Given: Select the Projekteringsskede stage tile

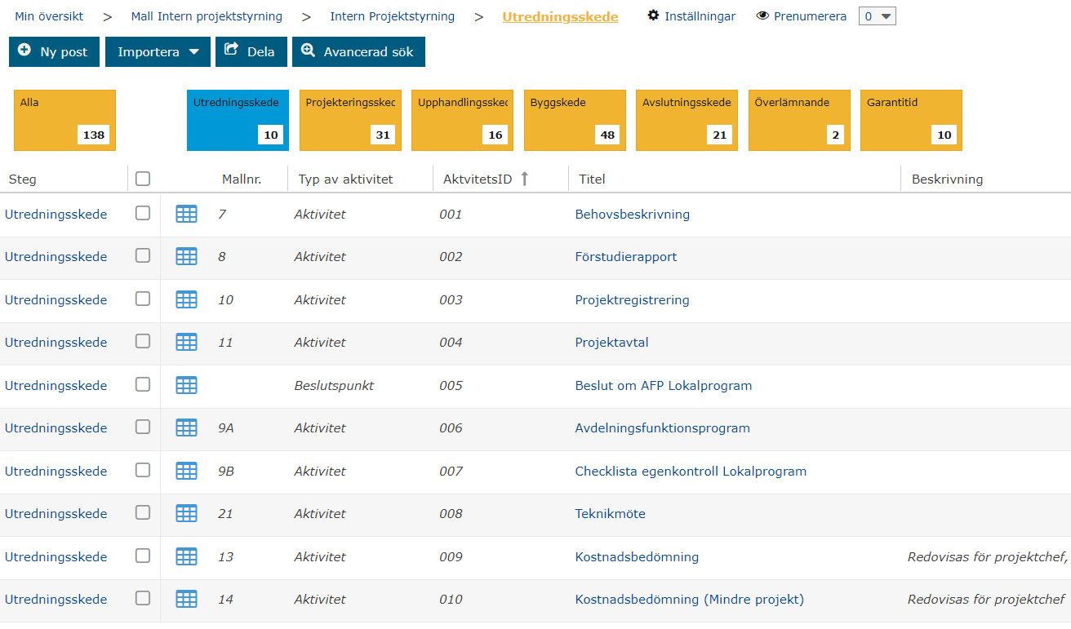Looking at the screenshot, I should [x=350, y=120].
